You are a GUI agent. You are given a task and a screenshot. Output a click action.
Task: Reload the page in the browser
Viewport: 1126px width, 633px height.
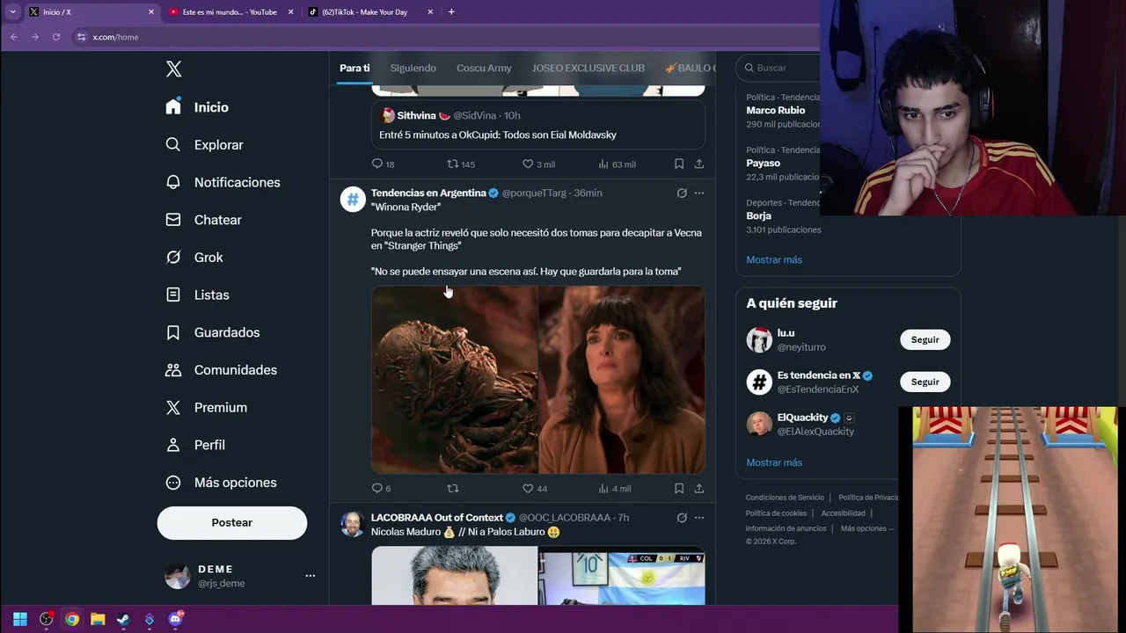(56, 37)
